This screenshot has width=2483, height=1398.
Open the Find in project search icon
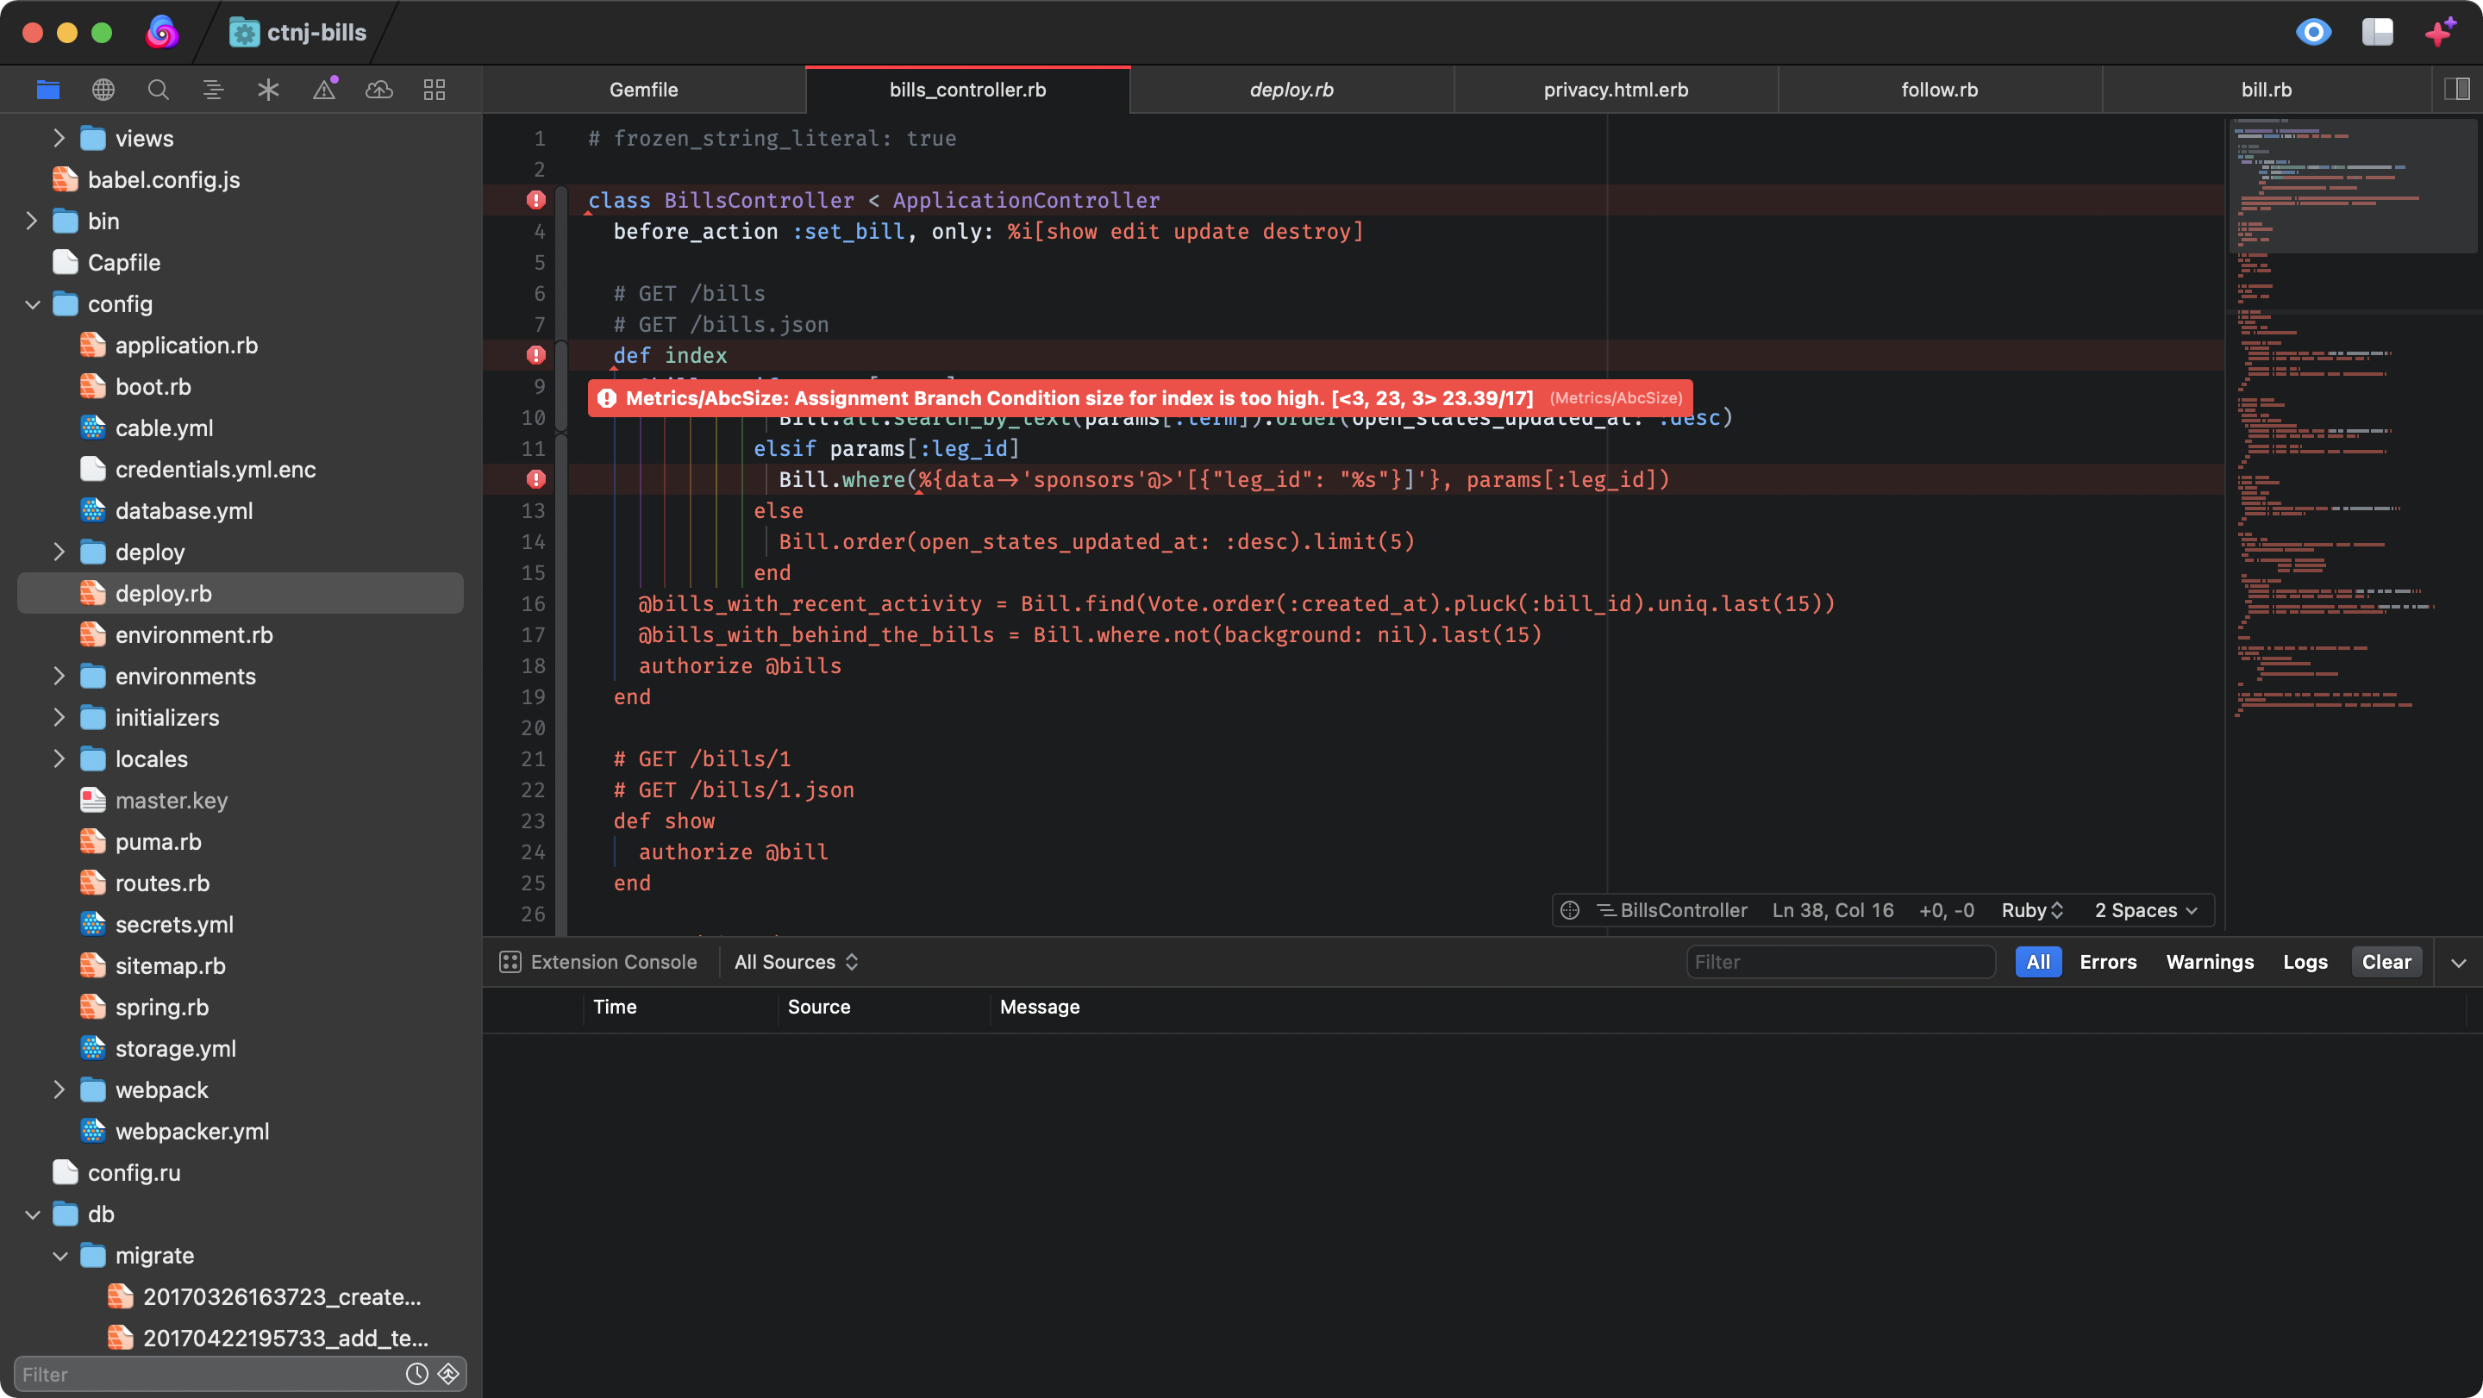[x=158, y=90]
